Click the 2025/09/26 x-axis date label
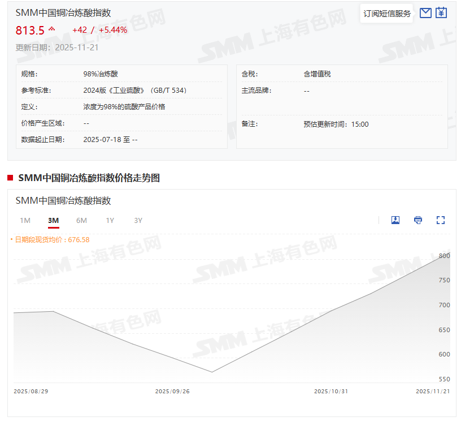 [x=172, y=391]
